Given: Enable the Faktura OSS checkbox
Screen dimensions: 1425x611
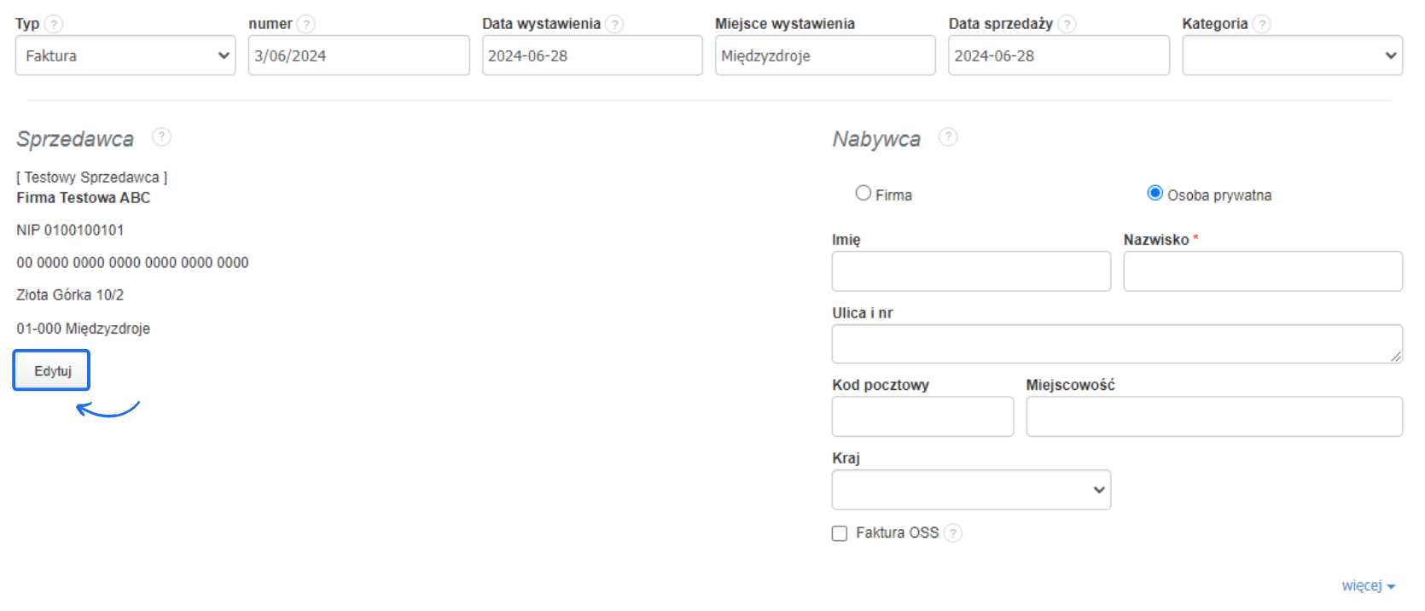Looking at the screenshot, I should 840,533.
